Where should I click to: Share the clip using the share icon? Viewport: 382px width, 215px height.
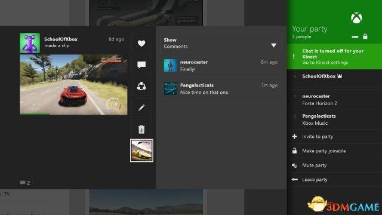click(141, 86)
